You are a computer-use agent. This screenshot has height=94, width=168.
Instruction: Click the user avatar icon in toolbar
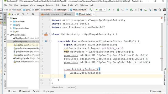coord(164,10)
